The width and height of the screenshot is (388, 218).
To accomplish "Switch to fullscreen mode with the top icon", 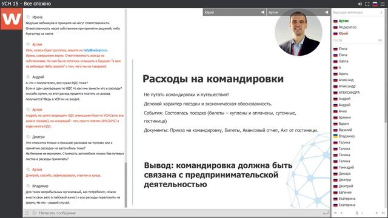I will (367, 4).
